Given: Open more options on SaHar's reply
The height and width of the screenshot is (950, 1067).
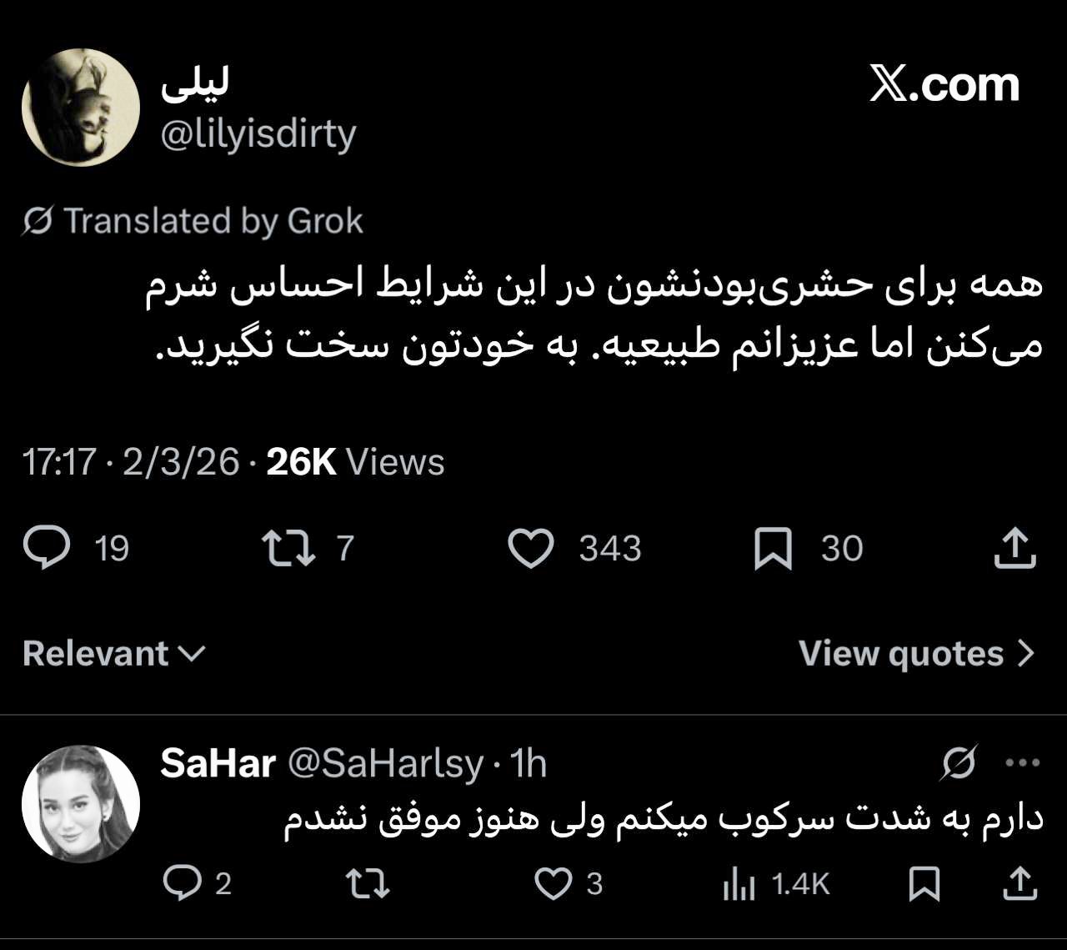Looking at the screenshot, I should click(1023, 762).
